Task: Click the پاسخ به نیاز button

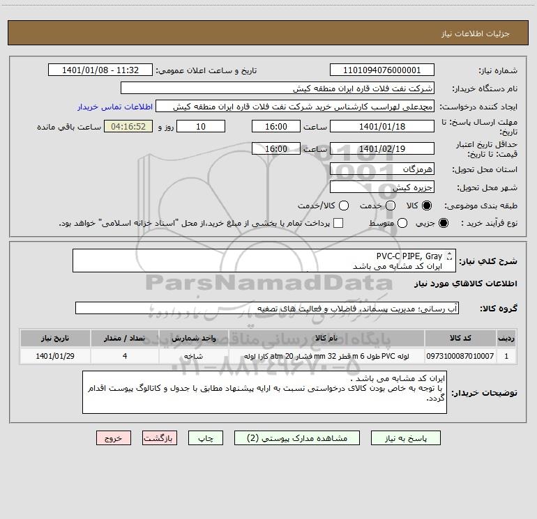Action: [405, 438]
